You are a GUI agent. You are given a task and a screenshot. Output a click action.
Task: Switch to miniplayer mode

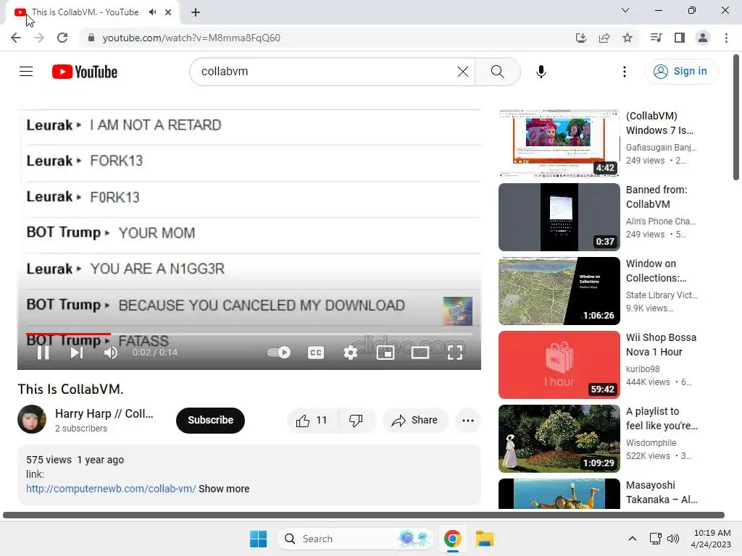click(x=385, y=353)
